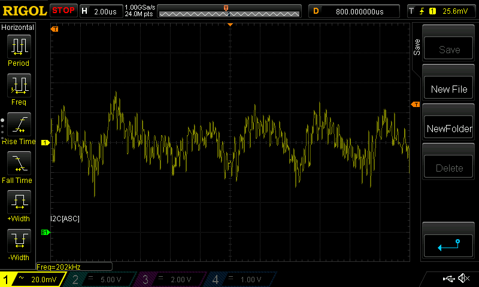Select the Rise Time measurement icon
Viewport: 479px width, 287px height.
click(x=19, y=124)
